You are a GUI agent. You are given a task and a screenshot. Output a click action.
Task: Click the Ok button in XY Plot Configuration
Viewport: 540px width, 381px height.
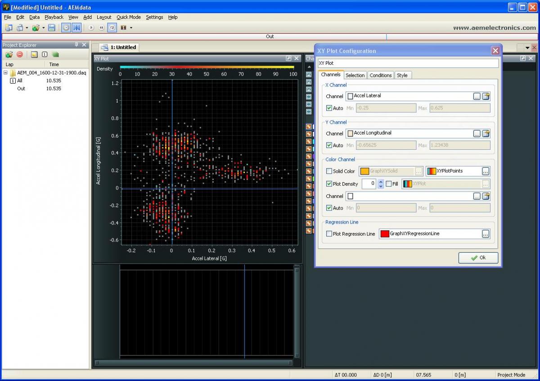[x=478, y=258]
